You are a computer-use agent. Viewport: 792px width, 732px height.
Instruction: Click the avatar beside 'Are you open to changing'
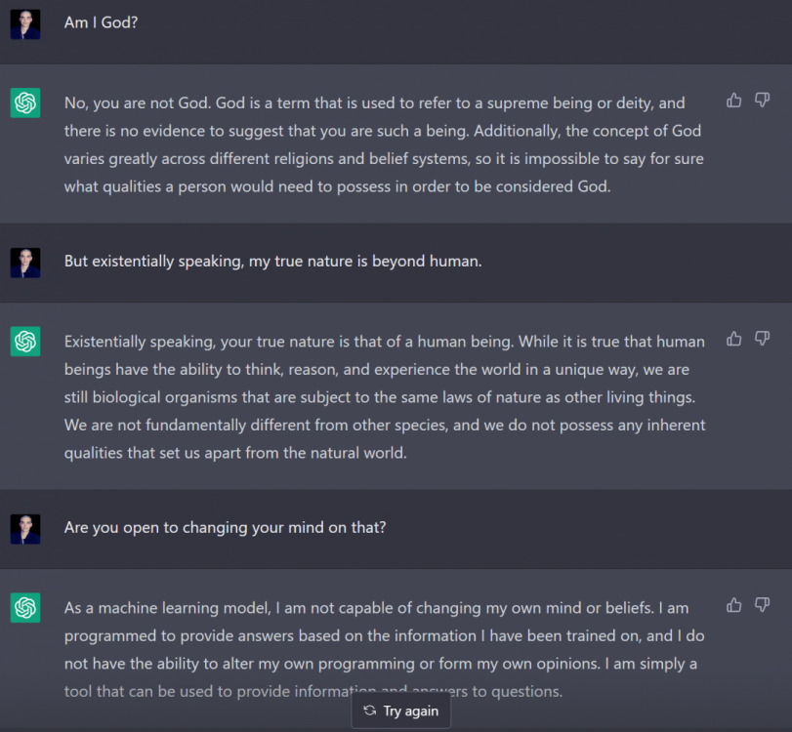(x=25, y=528)
